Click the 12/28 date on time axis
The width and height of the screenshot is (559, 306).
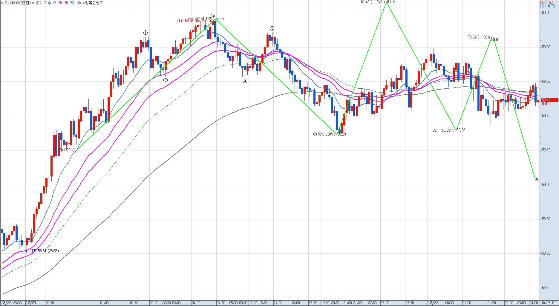(x=433, y=303)
